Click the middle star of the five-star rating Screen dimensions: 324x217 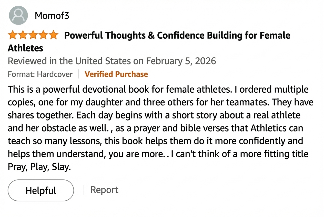[33, 35]
